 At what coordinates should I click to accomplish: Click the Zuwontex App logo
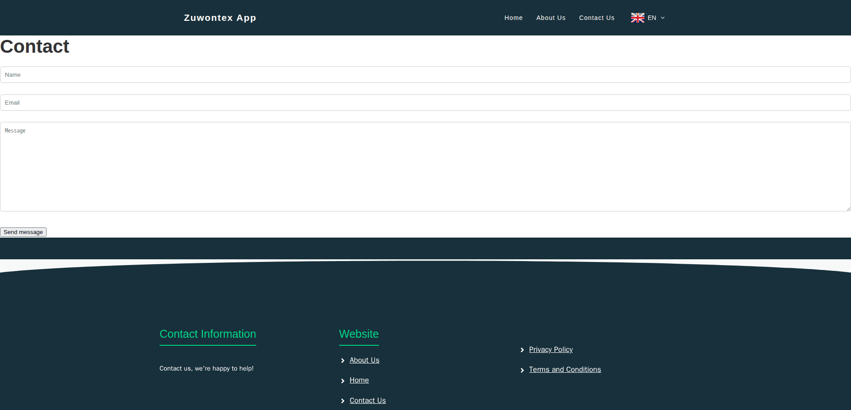(x=220, y=18)
